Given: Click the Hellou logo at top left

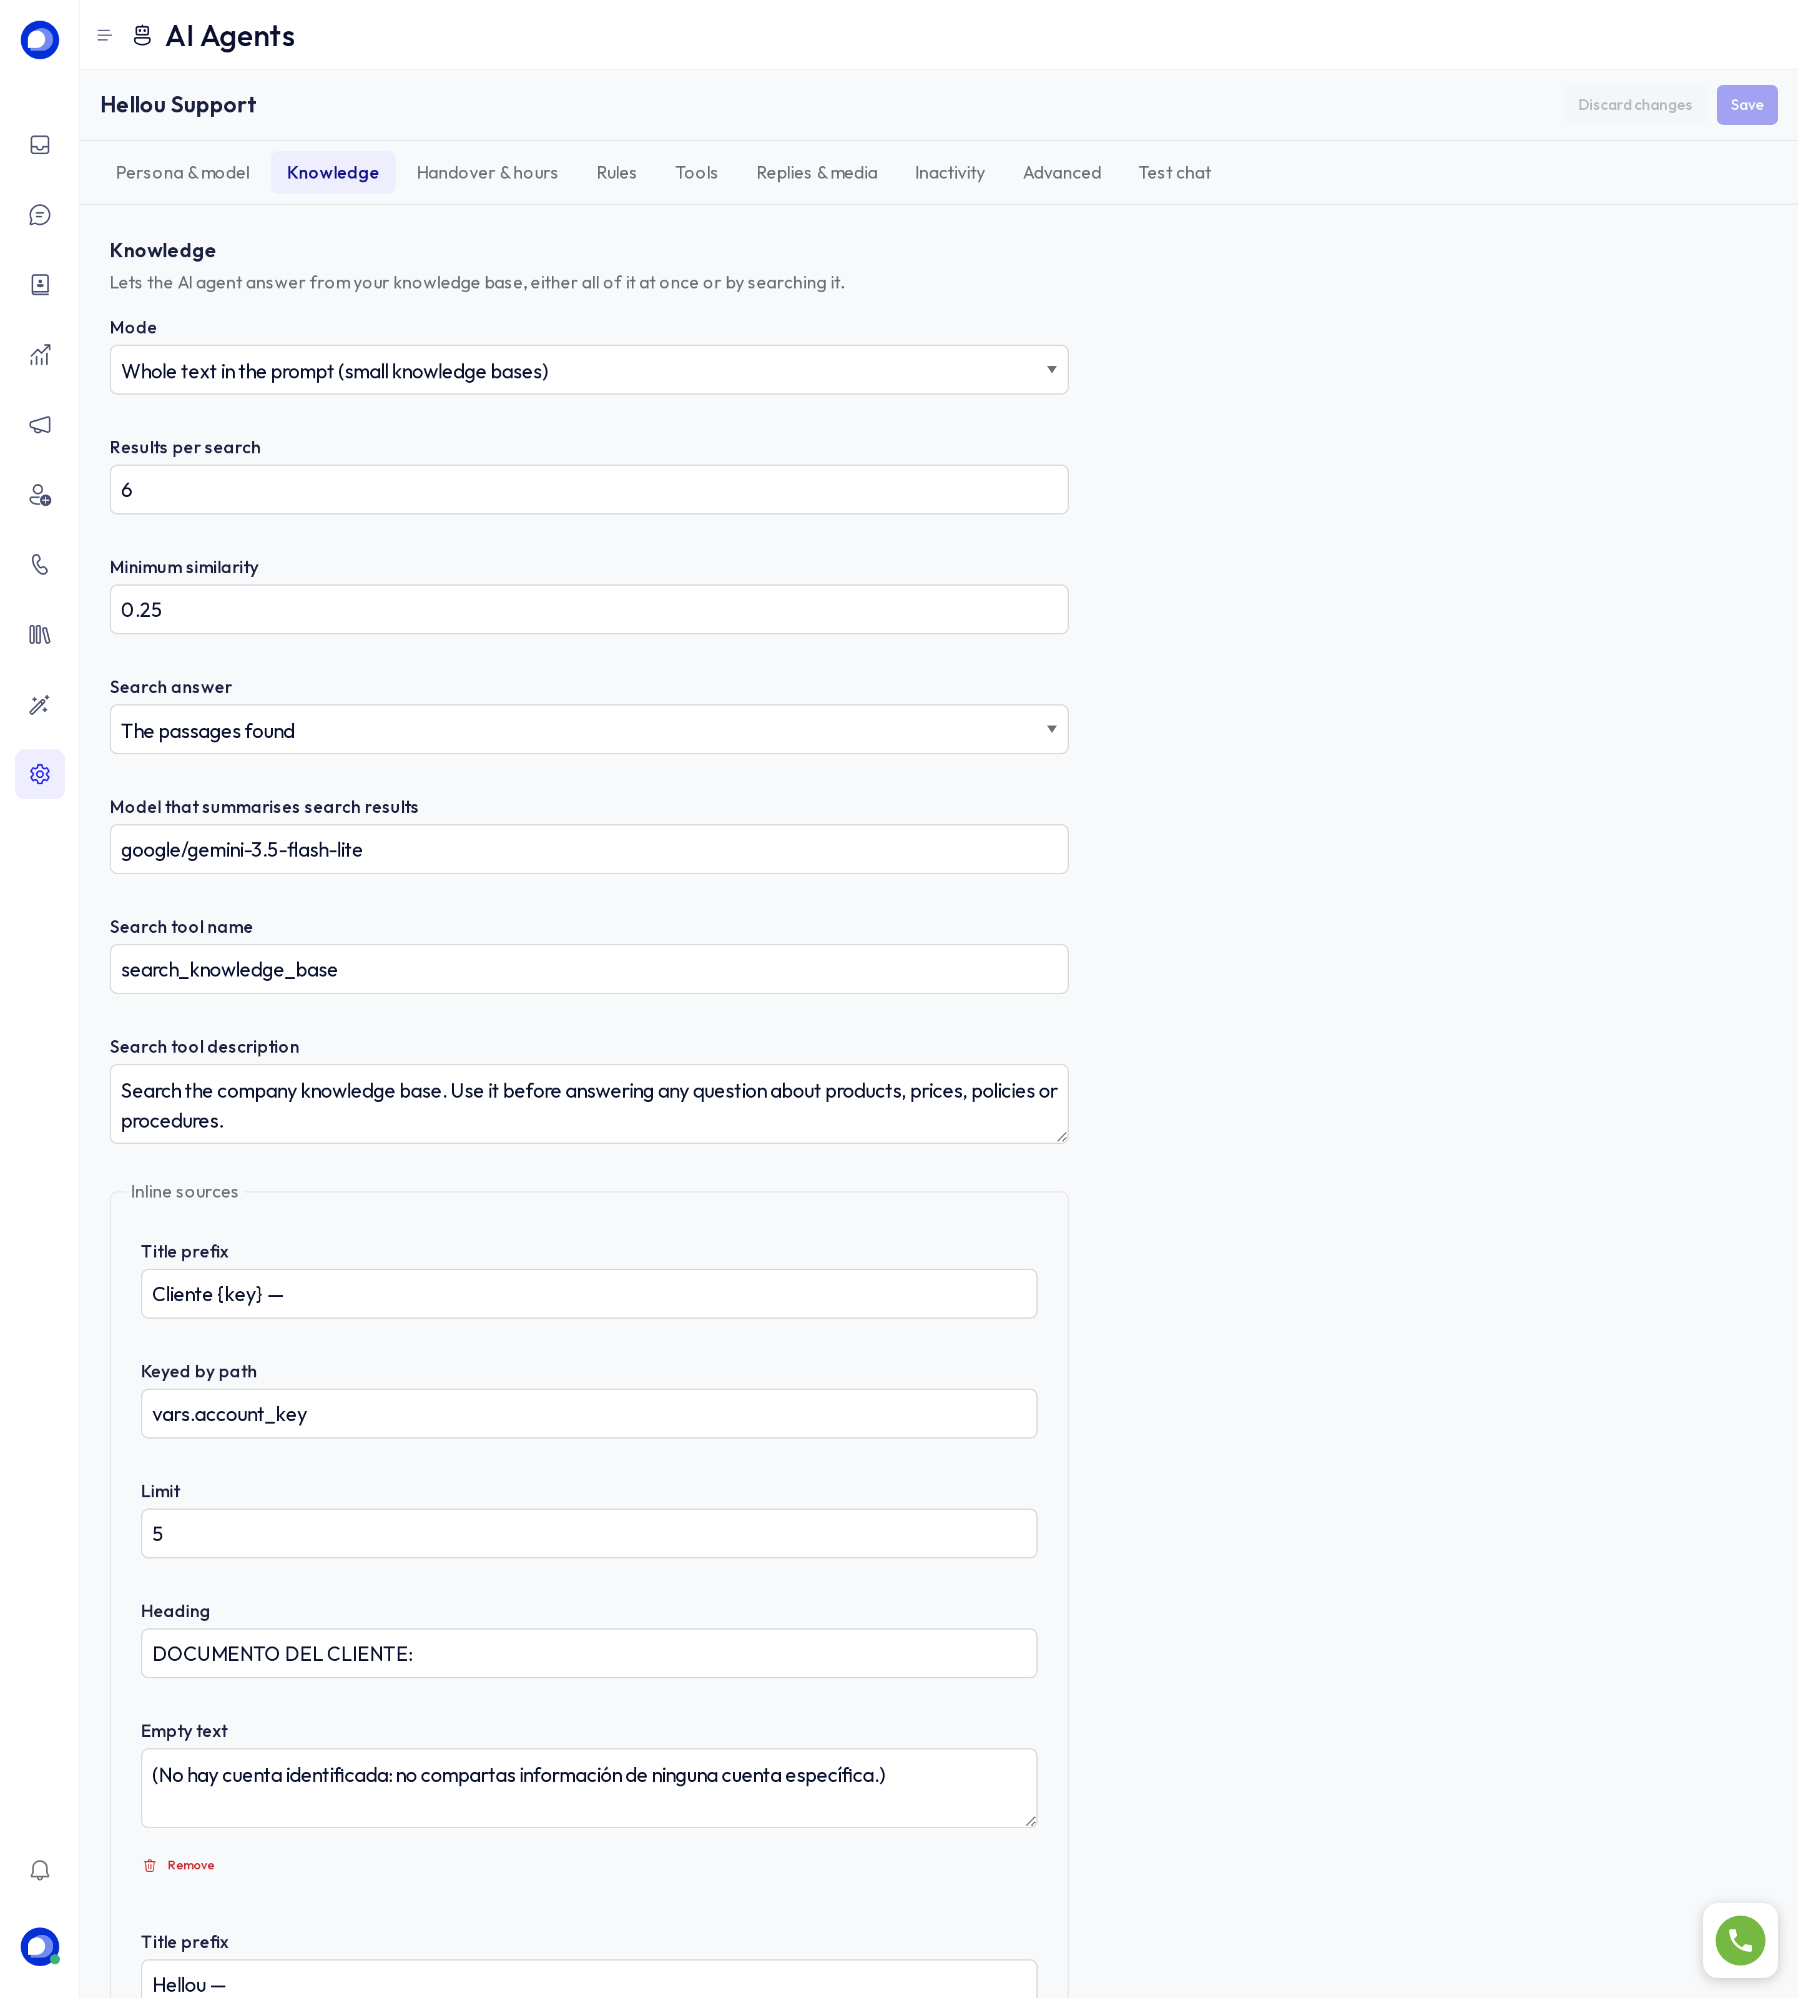Looking at the screenshot, I should pyautogui.click(x=39, y=39).
